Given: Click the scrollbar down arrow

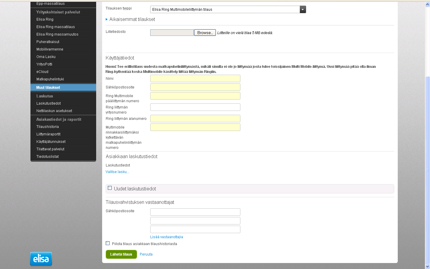Looking at the screenshot, I should [x=427, y=266].
